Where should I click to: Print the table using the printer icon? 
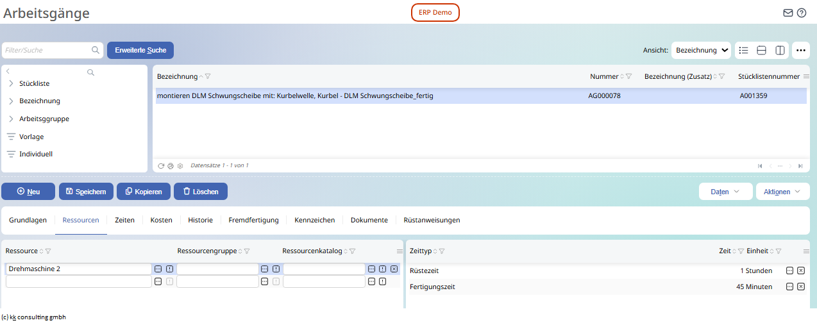[171, 165]
